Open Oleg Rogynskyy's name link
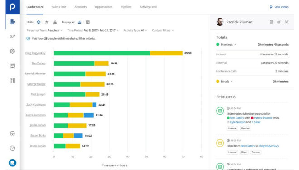 (x=35, y=53)
